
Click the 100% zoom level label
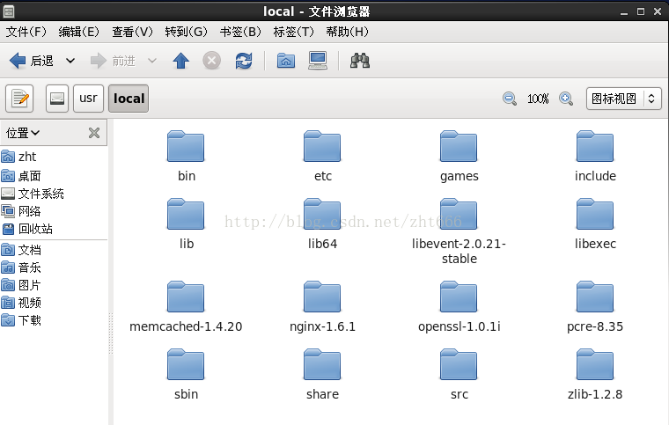[x=538, y=99]
